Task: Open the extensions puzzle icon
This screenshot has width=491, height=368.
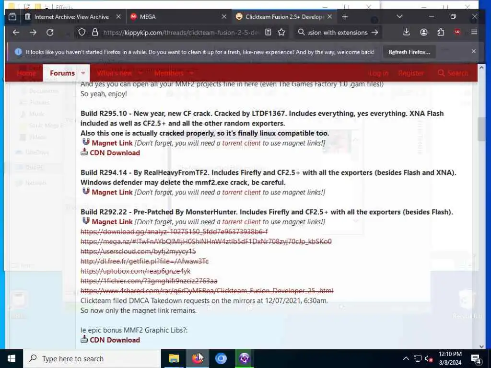Action: coord(441,32)
